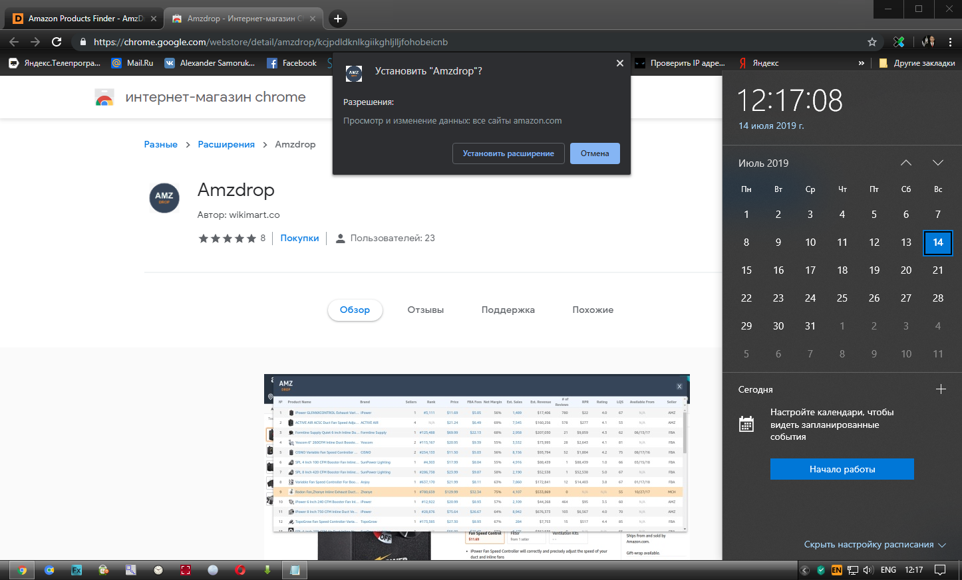Select the Поддержка tab
962x580 pixels.
[508, 310]
